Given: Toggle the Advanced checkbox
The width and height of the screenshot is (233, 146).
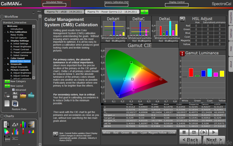Looking at the screenshot, I should pos(13,90).
